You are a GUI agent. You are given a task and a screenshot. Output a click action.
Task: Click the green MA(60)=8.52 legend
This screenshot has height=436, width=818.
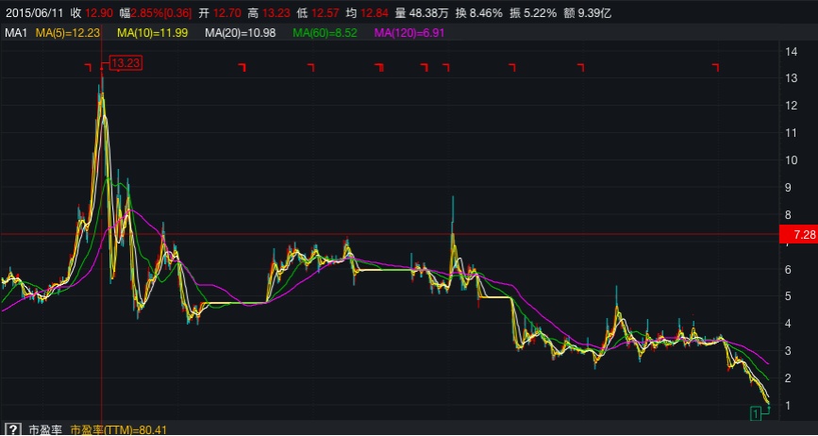pos(326,33)
